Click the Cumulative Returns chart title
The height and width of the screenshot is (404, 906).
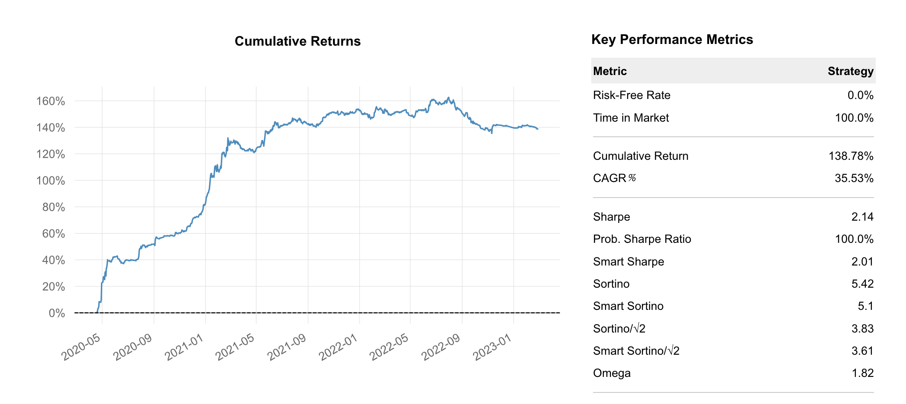tap(297, 41)
